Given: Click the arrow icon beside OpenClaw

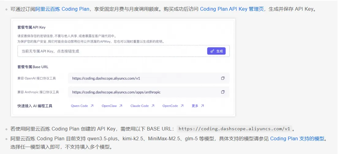Looking at the screenshot, I should click(121, 106).
